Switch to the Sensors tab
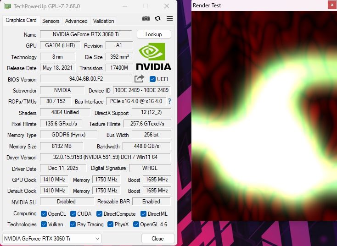 51,21
